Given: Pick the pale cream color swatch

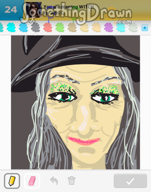Looking at the screenshot, I should point(84,27).
